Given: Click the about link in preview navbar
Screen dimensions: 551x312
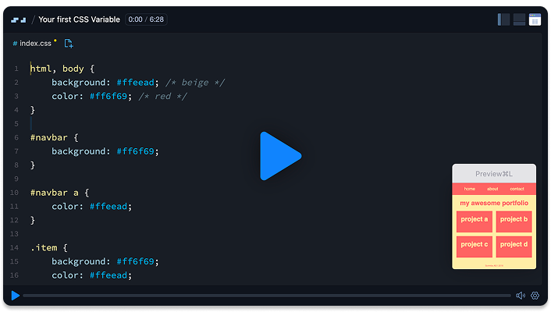Looking at the screenshot, I should coord(492,189).
